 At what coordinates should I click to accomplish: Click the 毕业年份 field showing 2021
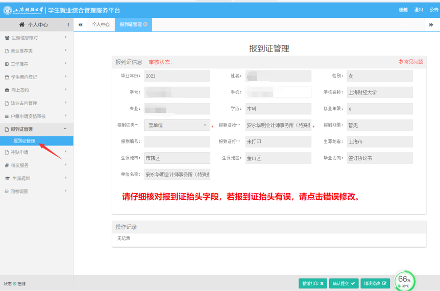tap(177, 76)
